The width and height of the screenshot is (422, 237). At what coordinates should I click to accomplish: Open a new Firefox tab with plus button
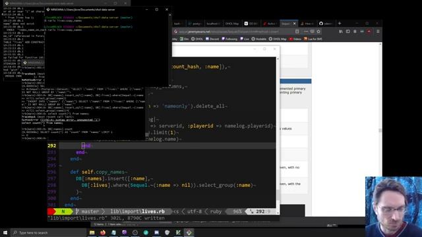(x=340, y=24)
